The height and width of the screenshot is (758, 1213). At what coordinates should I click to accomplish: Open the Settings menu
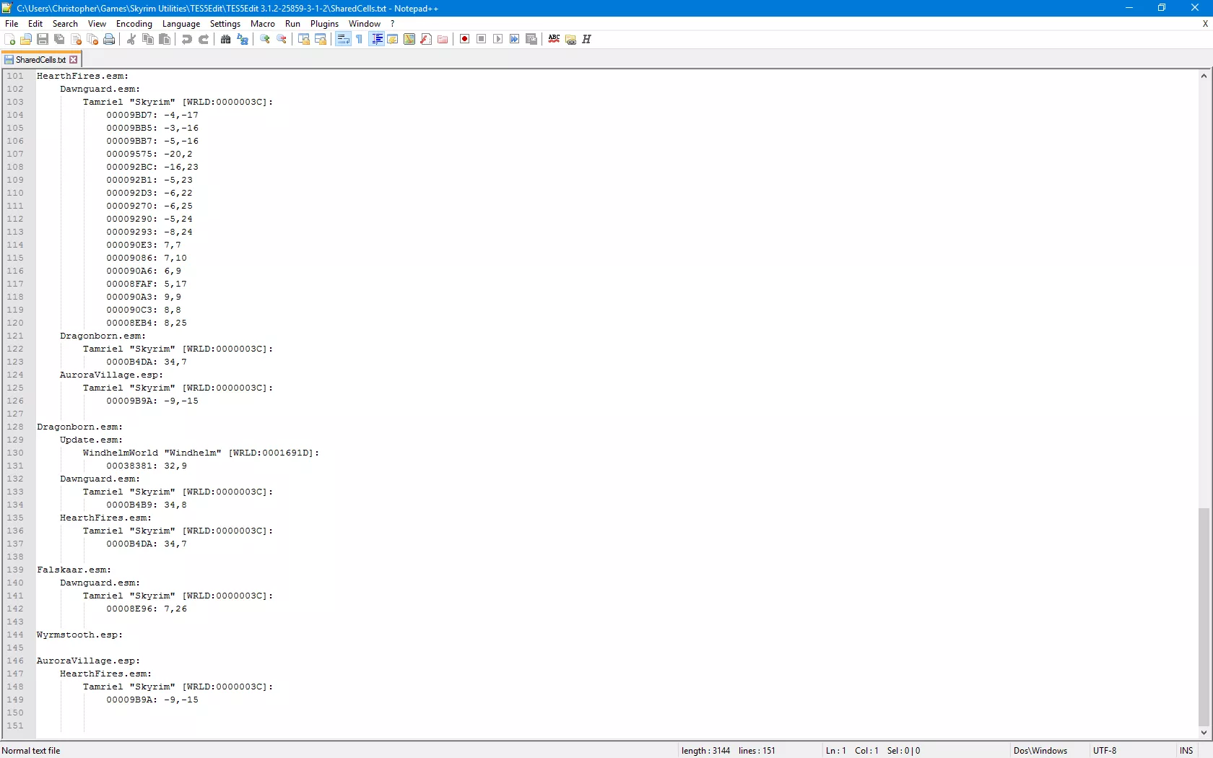pos(225,24)
